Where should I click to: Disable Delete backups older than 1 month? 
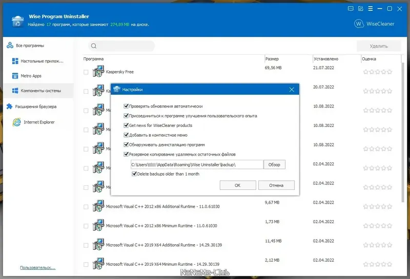click(134, 174)
